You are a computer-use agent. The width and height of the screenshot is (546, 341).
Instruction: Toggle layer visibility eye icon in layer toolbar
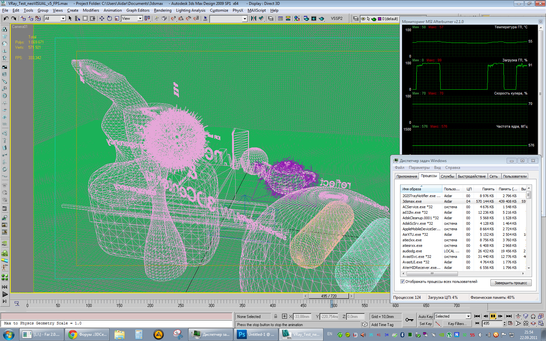[363, 19]
